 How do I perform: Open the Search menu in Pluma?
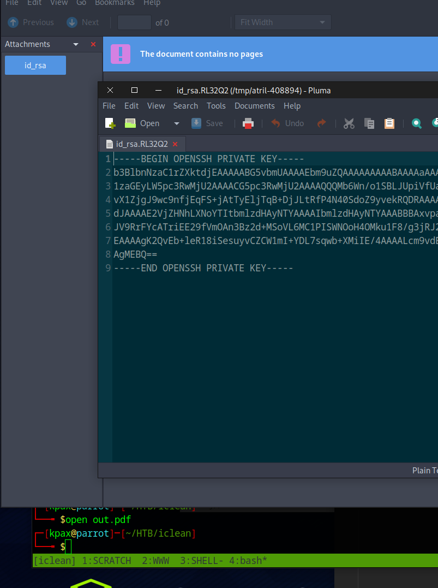pos(185,106)
